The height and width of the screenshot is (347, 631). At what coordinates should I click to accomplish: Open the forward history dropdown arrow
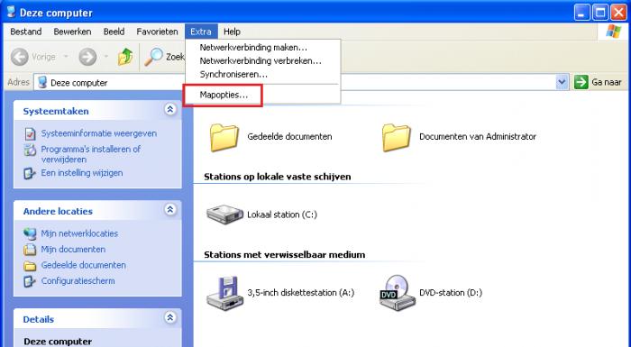click(105, 57)
